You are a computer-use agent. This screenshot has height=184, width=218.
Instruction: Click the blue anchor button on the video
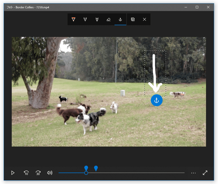(156, 100)
